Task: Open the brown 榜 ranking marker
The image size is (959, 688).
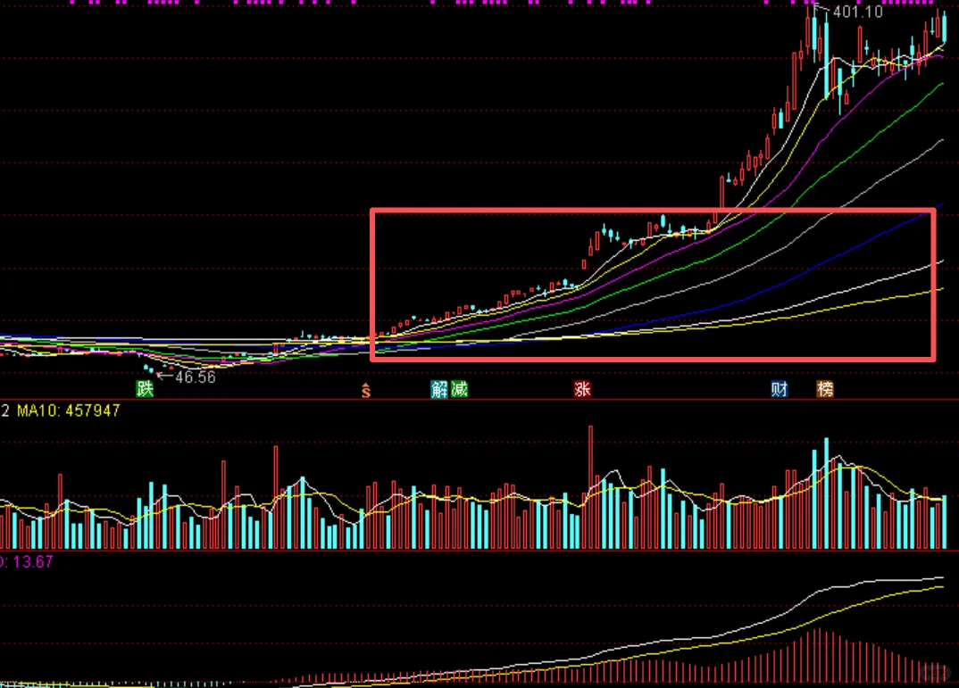Action: click(825, 389)
